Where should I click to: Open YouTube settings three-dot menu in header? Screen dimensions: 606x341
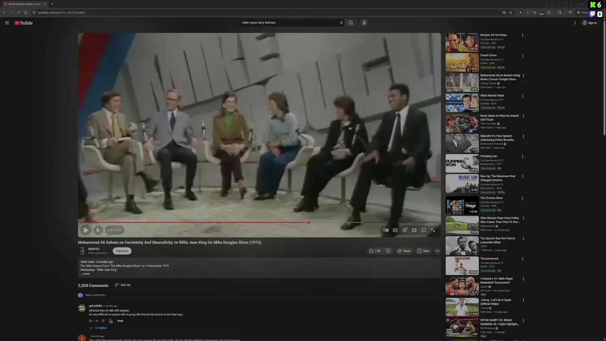point(575,23)
